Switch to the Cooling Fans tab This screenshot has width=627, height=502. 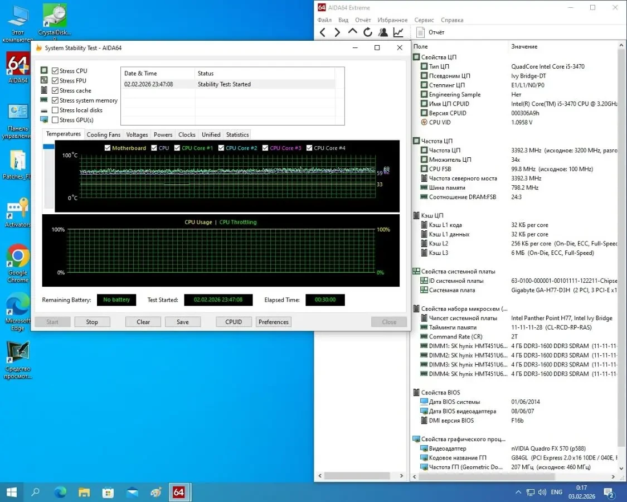(x=103, y=134)
